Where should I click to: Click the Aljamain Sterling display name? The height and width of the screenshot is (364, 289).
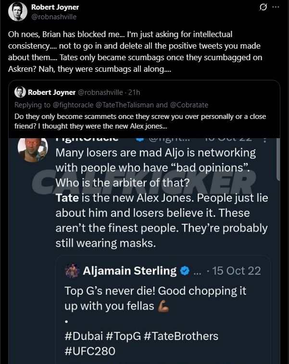(129, 271)
